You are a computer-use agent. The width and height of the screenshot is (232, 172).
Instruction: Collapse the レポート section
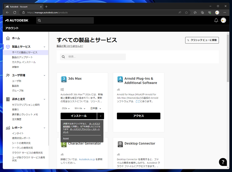(x=44, y=128)
